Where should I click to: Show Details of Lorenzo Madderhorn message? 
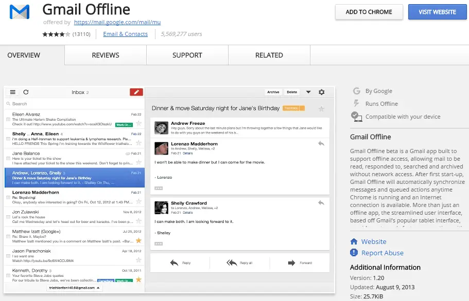point(187,154)
